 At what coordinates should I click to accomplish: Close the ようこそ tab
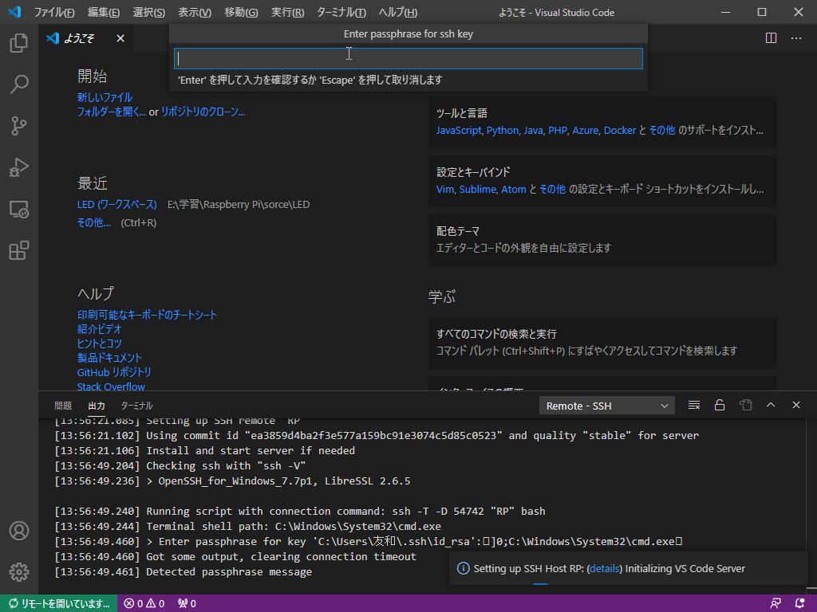[120, 38]
